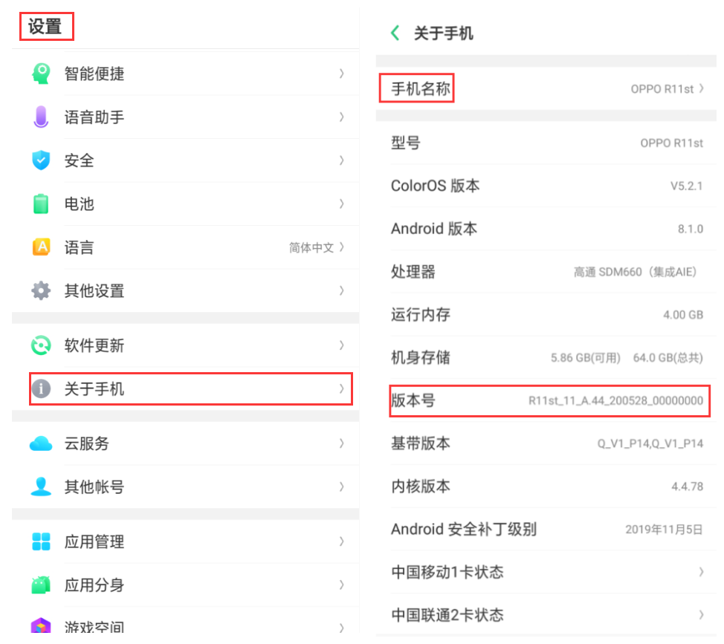Tap the 运行内存 row label
This screenshot has width=724, height=644.
pyautogui.click(x=421, y=315)
